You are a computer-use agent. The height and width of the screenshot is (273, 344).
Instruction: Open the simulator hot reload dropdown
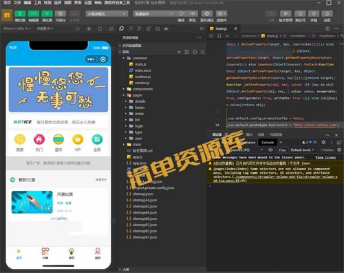pyautogui.click(x=45, y=28)
